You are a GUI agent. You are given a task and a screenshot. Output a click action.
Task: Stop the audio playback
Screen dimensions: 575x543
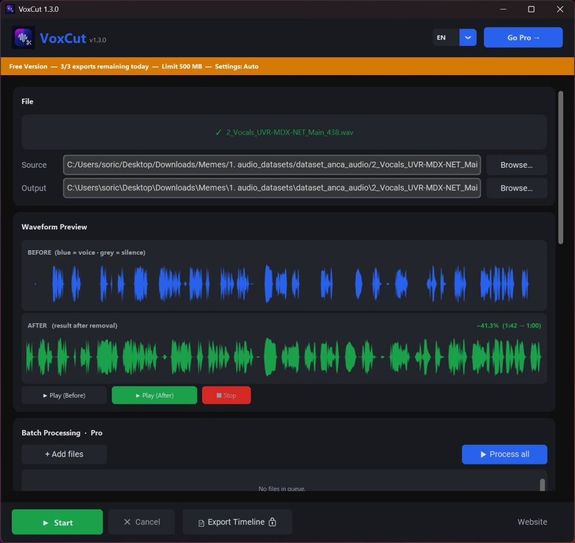(x=226, y=395)
